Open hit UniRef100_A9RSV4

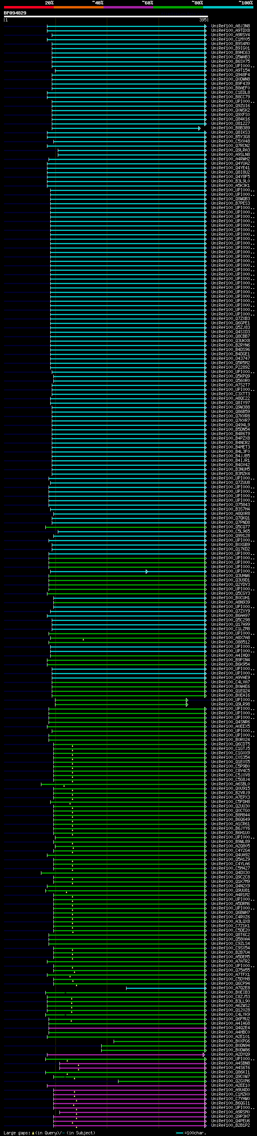pos(230,35)
